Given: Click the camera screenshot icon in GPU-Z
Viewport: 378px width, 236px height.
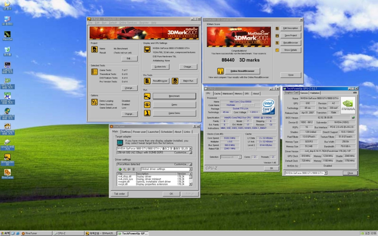Looking at the screenshot, I should point(355,93).
